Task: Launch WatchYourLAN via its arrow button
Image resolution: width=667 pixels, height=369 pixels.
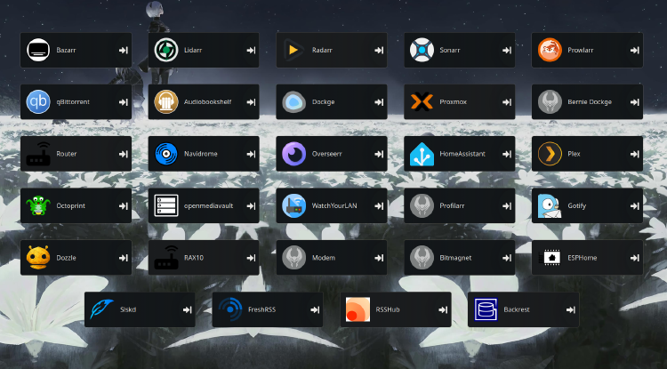Action: [379, 205]
